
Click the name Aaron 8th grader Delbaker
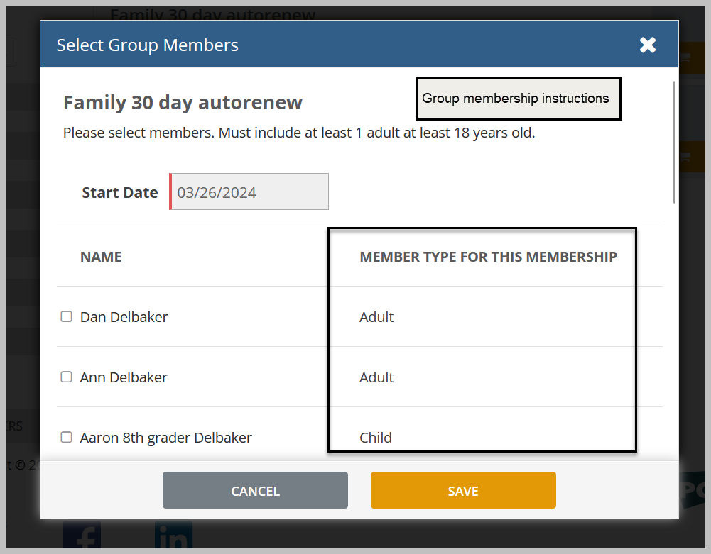pos(166,438)
